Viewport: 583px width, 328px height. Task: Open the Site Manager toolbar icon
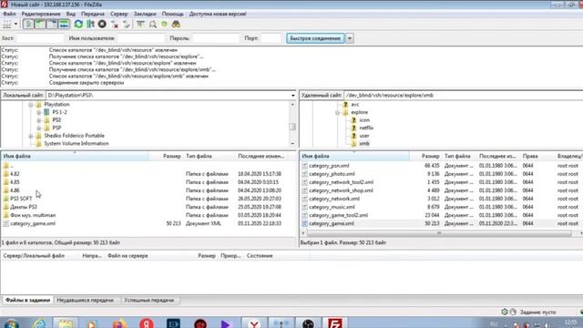6,25
